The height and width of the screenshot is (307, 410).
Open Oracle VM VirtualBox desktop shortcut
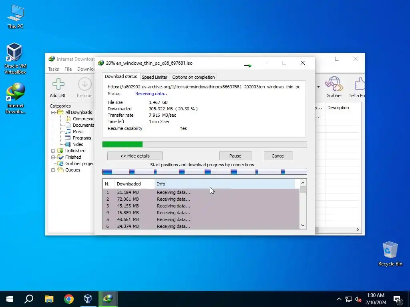pos(15,58)
